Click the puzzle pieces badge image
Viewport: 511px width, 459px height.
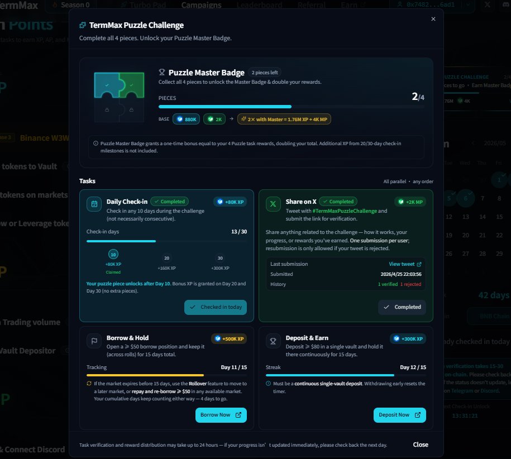[x=119, y=97]
